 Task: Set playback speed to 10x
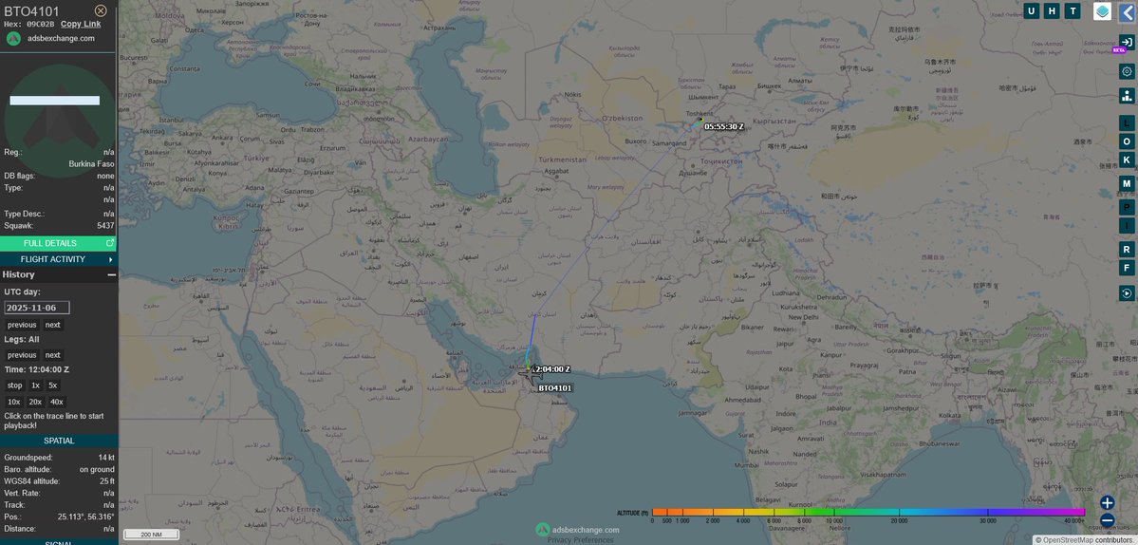tap(14, 402)
